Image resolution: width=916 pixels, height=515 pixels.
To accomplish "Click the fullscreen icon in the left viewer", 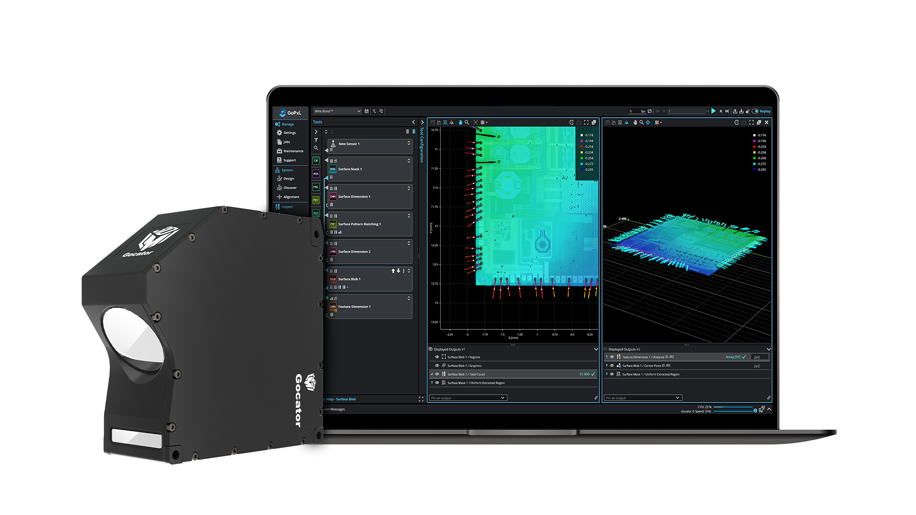I will tap(586, 123).
